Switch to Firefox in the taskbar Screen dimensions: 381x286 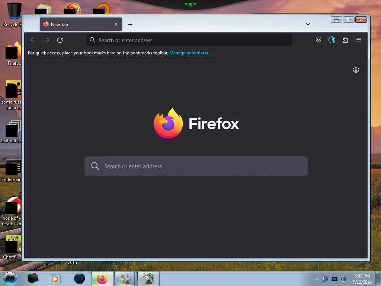point(102,279)
